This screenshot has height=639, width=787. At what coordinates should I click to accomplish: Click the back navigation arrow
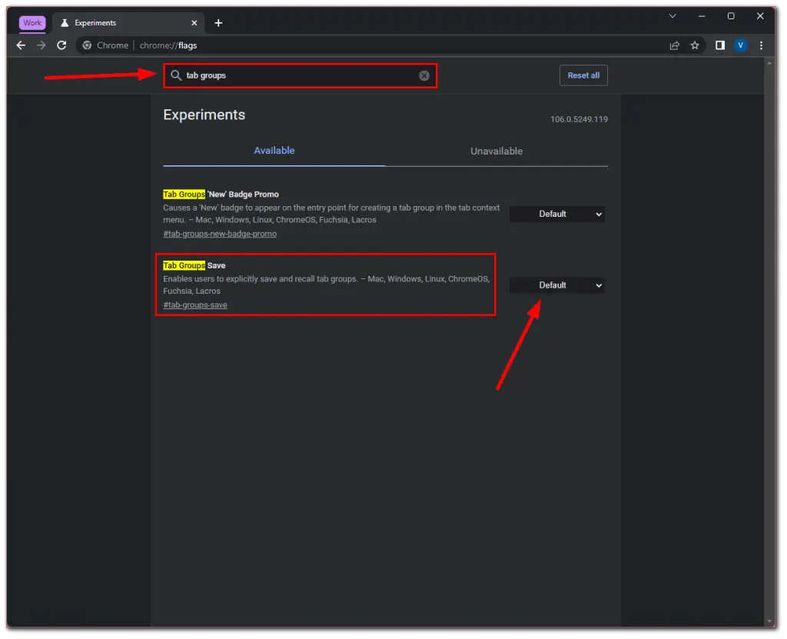[20, 45]
